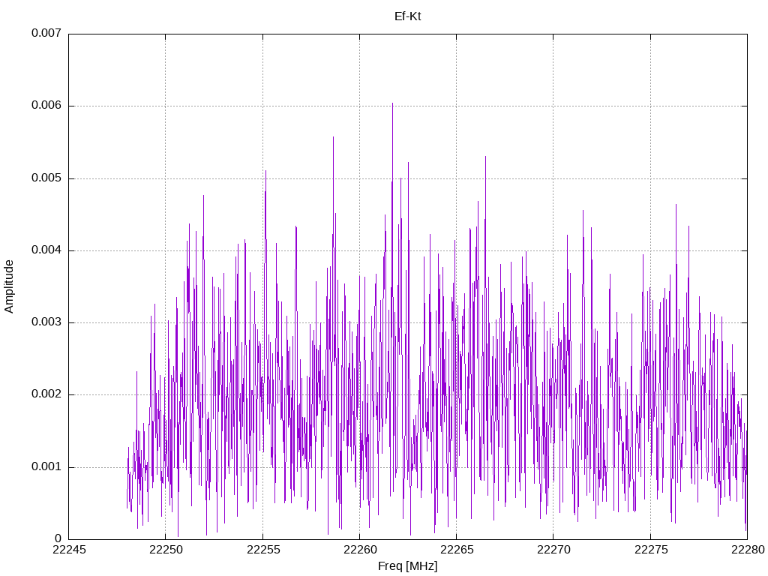Click the "Freq [MHz]" x-axis label

407,566
